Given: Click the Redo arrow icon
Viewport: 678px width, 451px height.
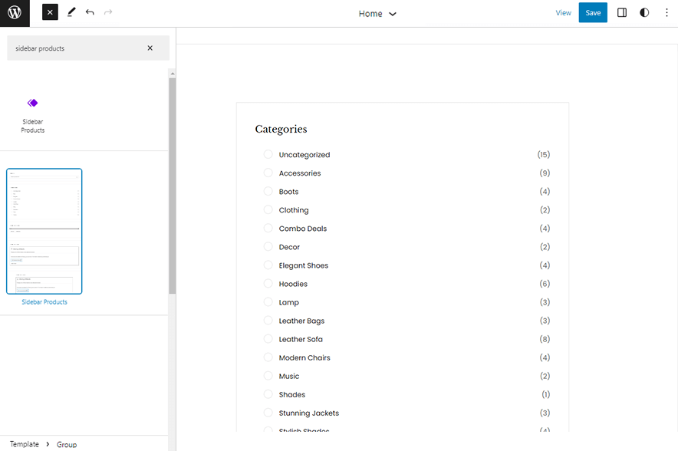Looking at the screenshot, I should [x=107, y=12].
